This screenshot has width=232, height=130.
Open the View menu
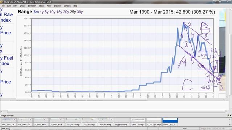[15, 6]
